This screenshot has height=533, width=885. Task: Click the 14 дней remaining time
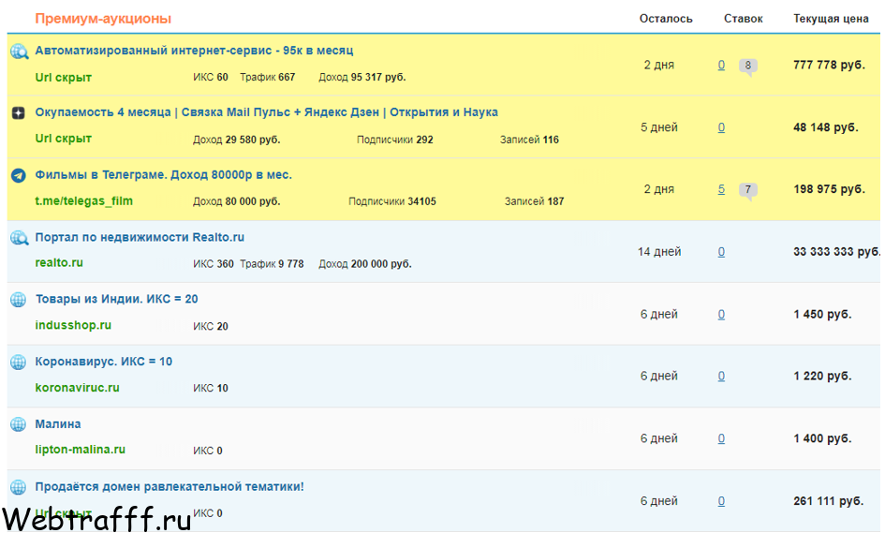659,252
